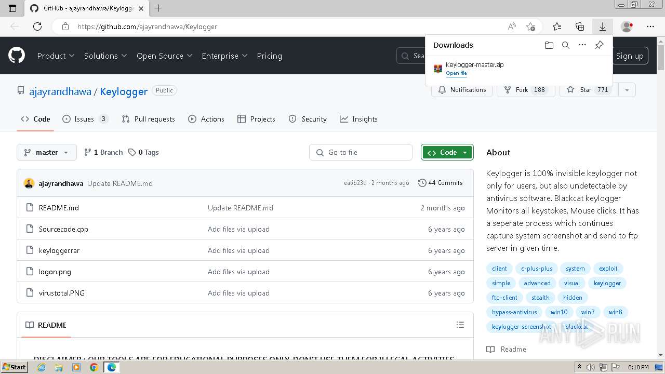Image resolution: width=665 pixels, height=374 pixels.
Task: Open keylogger.rar file
Action: pyautogui.click(x=59, y=250)
